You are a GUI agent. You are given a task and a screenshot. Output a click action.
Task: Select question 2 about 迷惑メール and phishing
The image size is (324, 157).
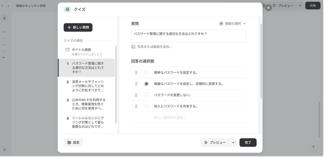86,86
